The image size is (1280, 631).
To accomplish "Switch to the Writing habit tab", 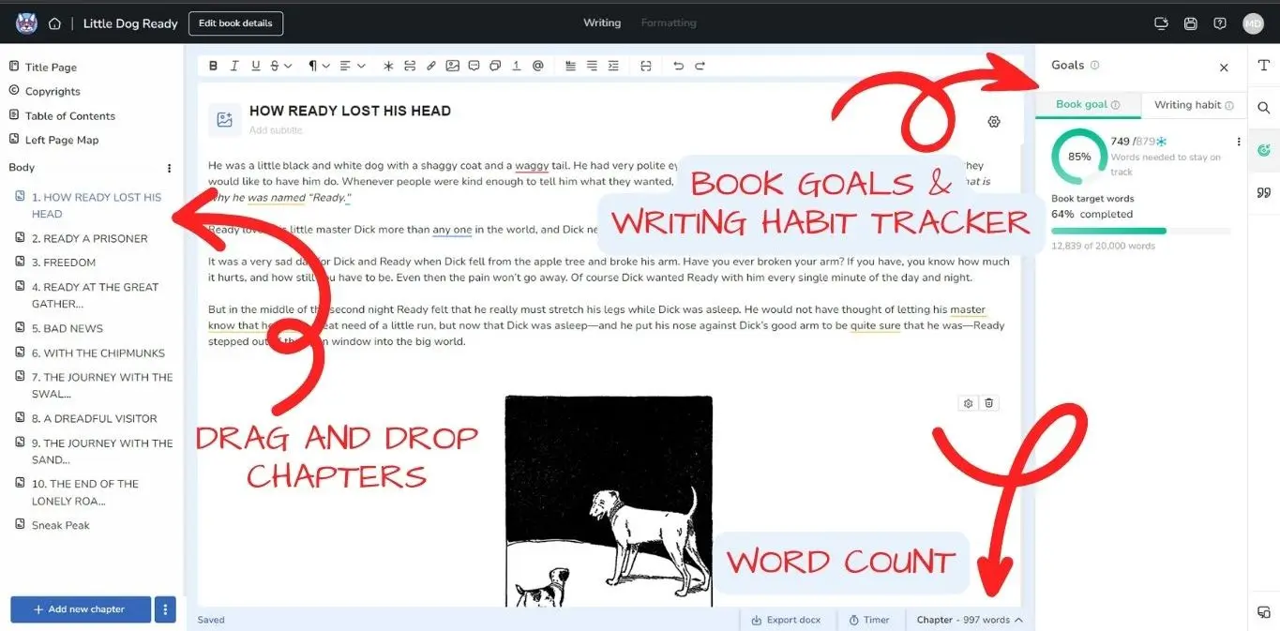I will pos(1193,105).
